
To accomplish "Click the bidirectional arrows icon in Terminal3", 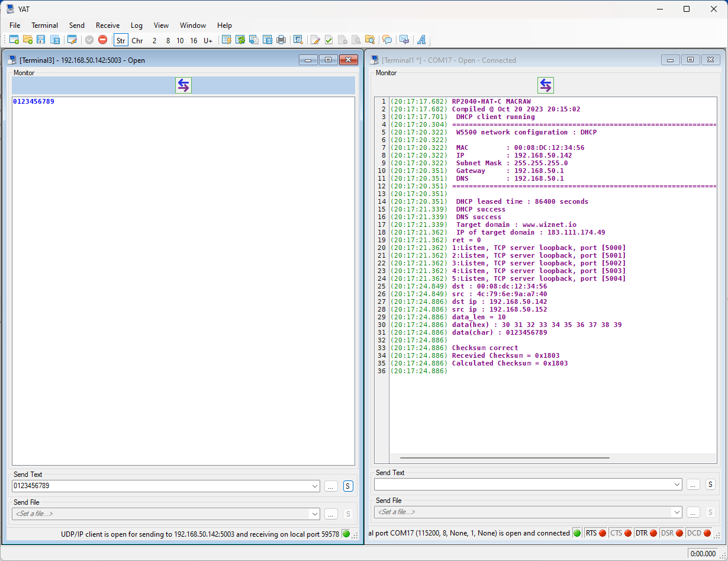I will tap(183, 85).
